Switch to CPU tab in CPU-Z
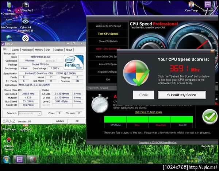 [5, 49]
